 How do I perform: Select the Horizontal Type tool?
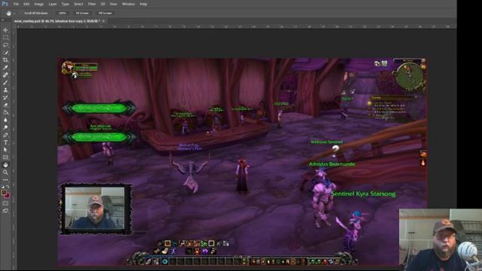5,142
